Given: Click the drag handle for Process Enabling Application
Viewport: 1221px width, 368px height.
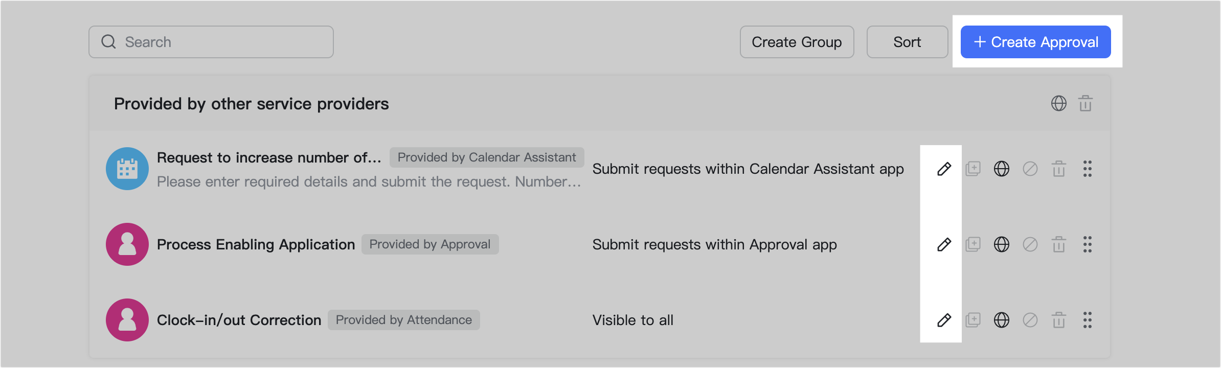Looking at the screenshot, I should (1088, 244).
